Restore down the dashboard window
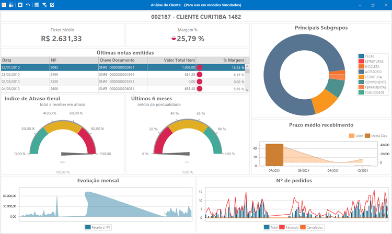Screen dimensions: 392x234 pos(373,5)
